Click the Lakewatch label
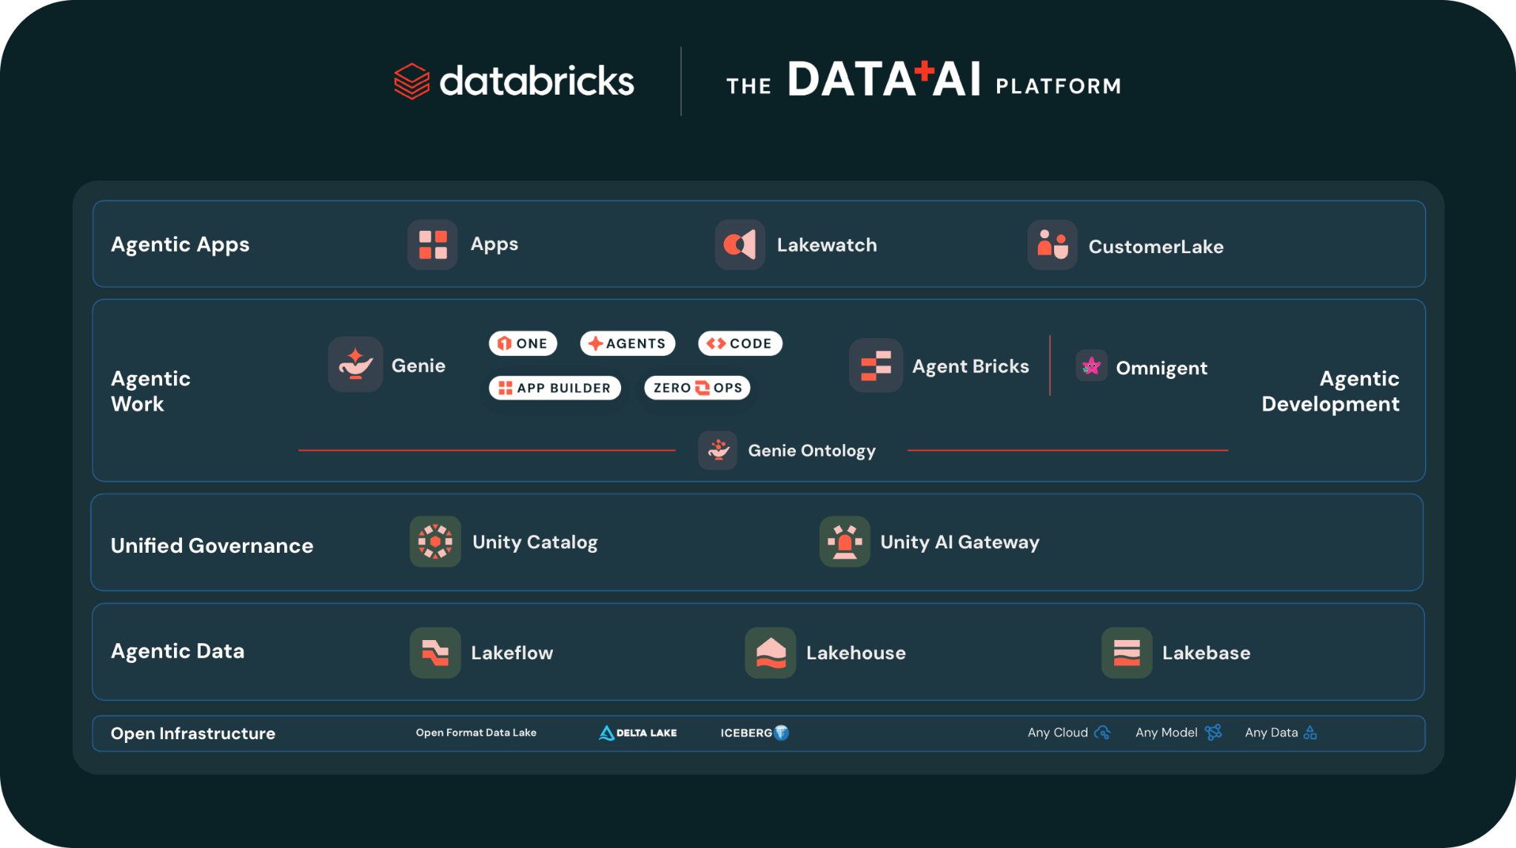 pyautogui.click(x=827, y=245)
